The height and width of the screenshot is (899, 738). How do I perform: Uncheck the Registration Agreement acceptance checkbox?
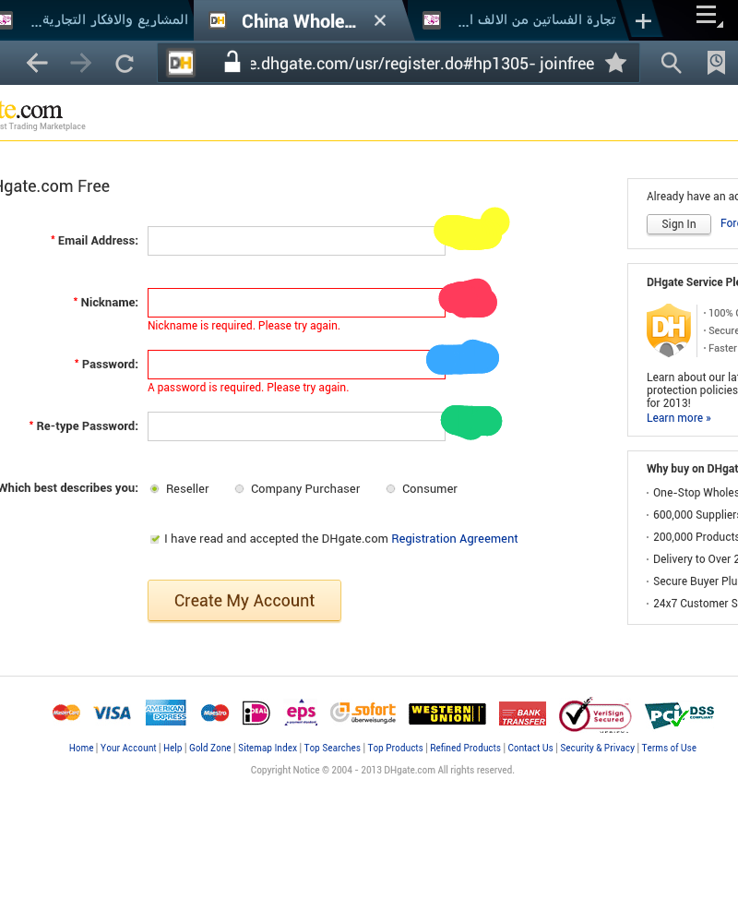[x=155, y=539]
